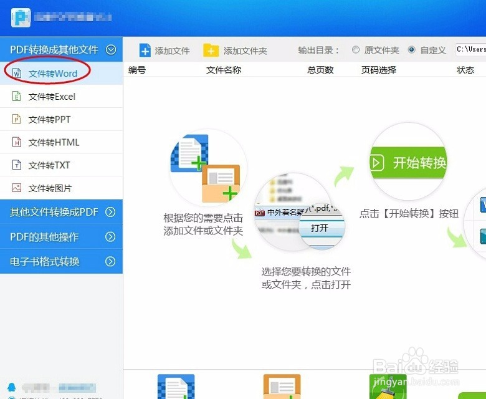Click the blue Add File plus icon
486x399 pixels.
point(145,50)
